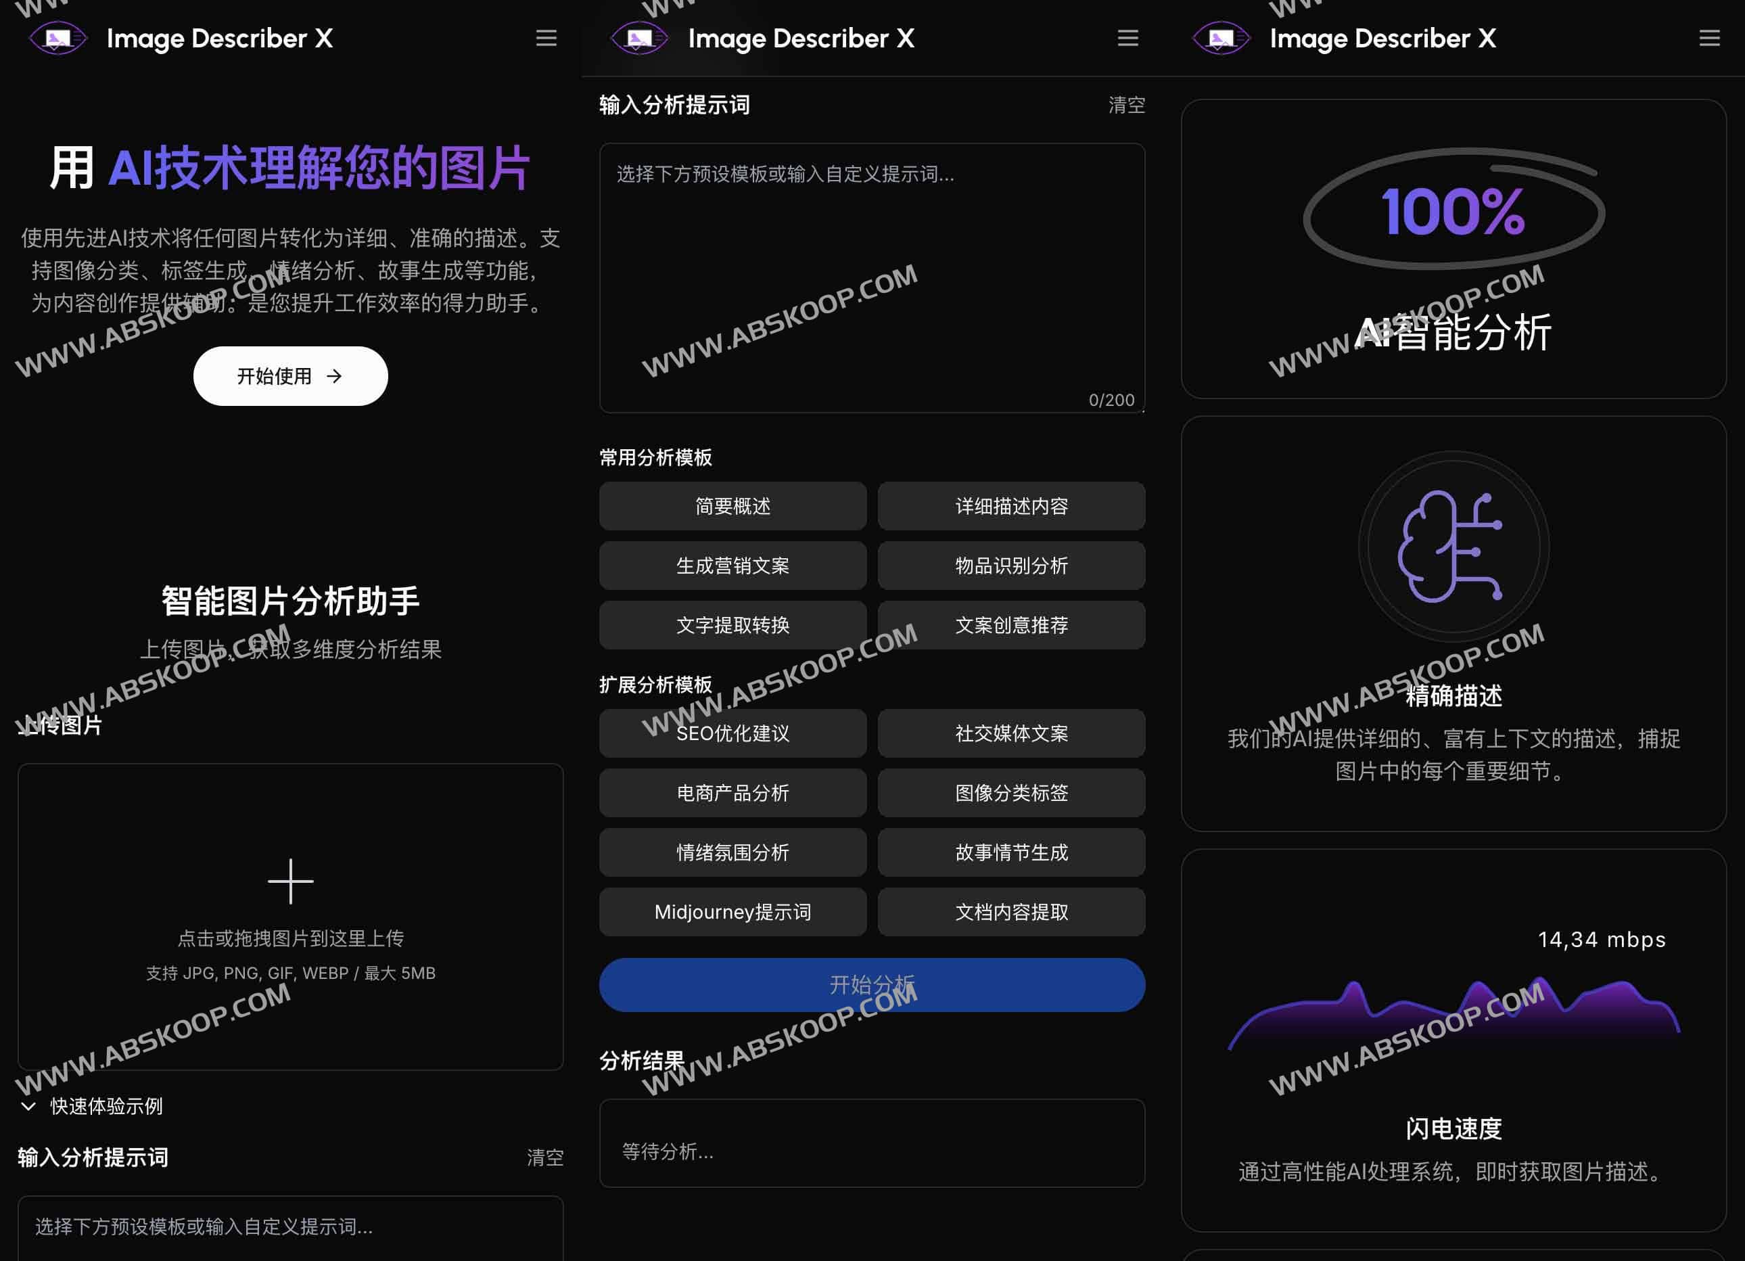Open the hamburger menu on the landing page
The image size is (1745, 1261).
point(546,38)
